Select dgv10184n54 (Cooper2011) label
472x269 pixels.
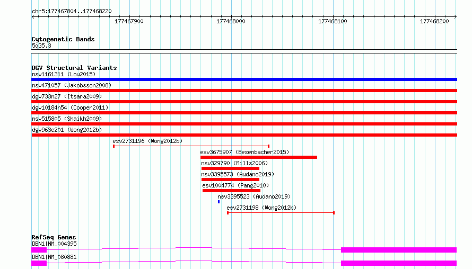[x=70, y=107]
